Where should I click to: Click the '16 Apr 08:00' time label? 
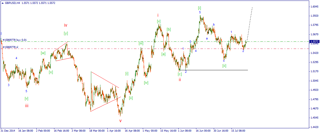pos(132,130)
